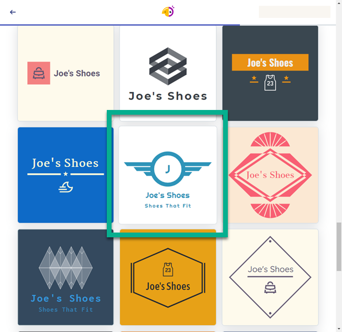Click the grey interlocked cube logo icon

(168, 66)
